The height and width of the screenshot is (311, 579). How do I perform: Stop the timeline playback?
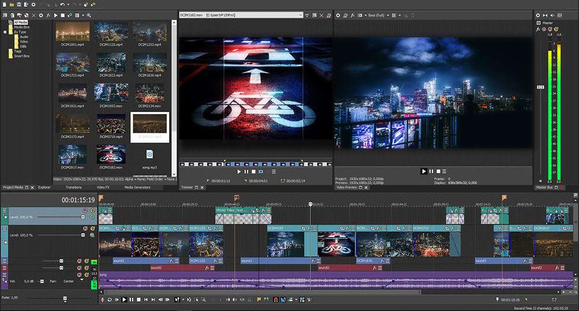pos(139,299)
